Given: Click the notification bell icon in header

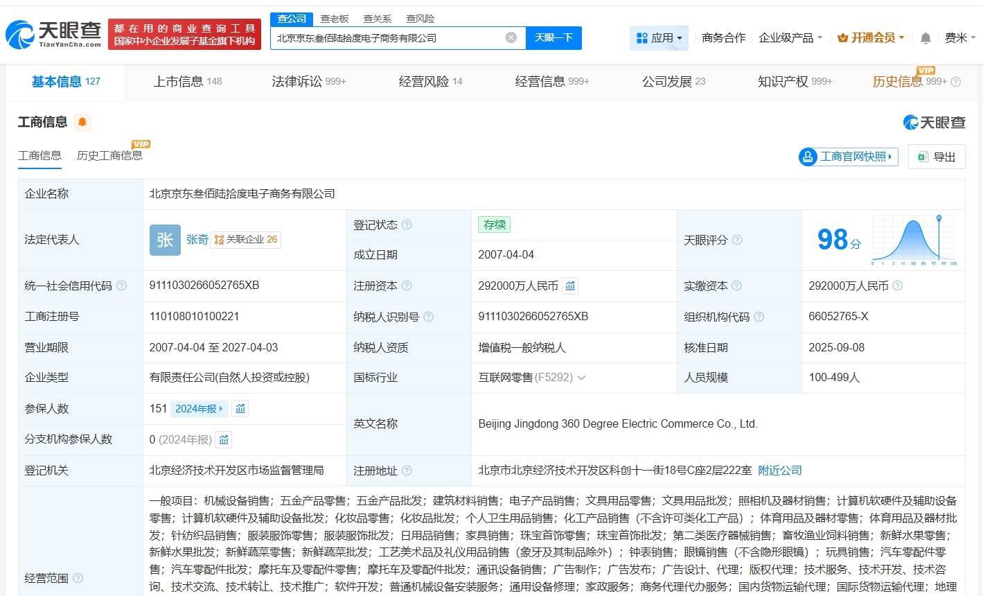Looking at the screenshot, I should (925, 38).
